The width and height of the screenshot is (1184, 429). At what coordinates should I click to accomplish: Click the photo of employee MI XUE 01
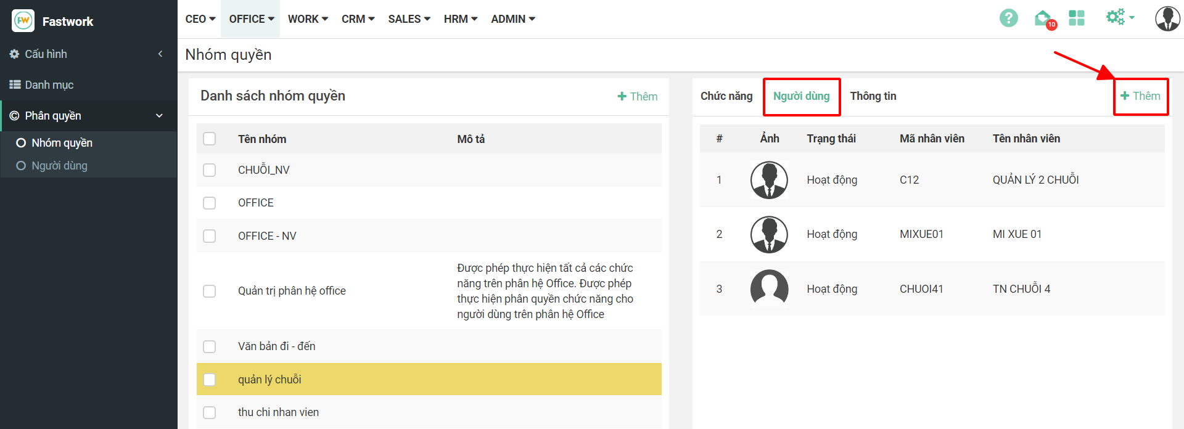coord(768,234)
